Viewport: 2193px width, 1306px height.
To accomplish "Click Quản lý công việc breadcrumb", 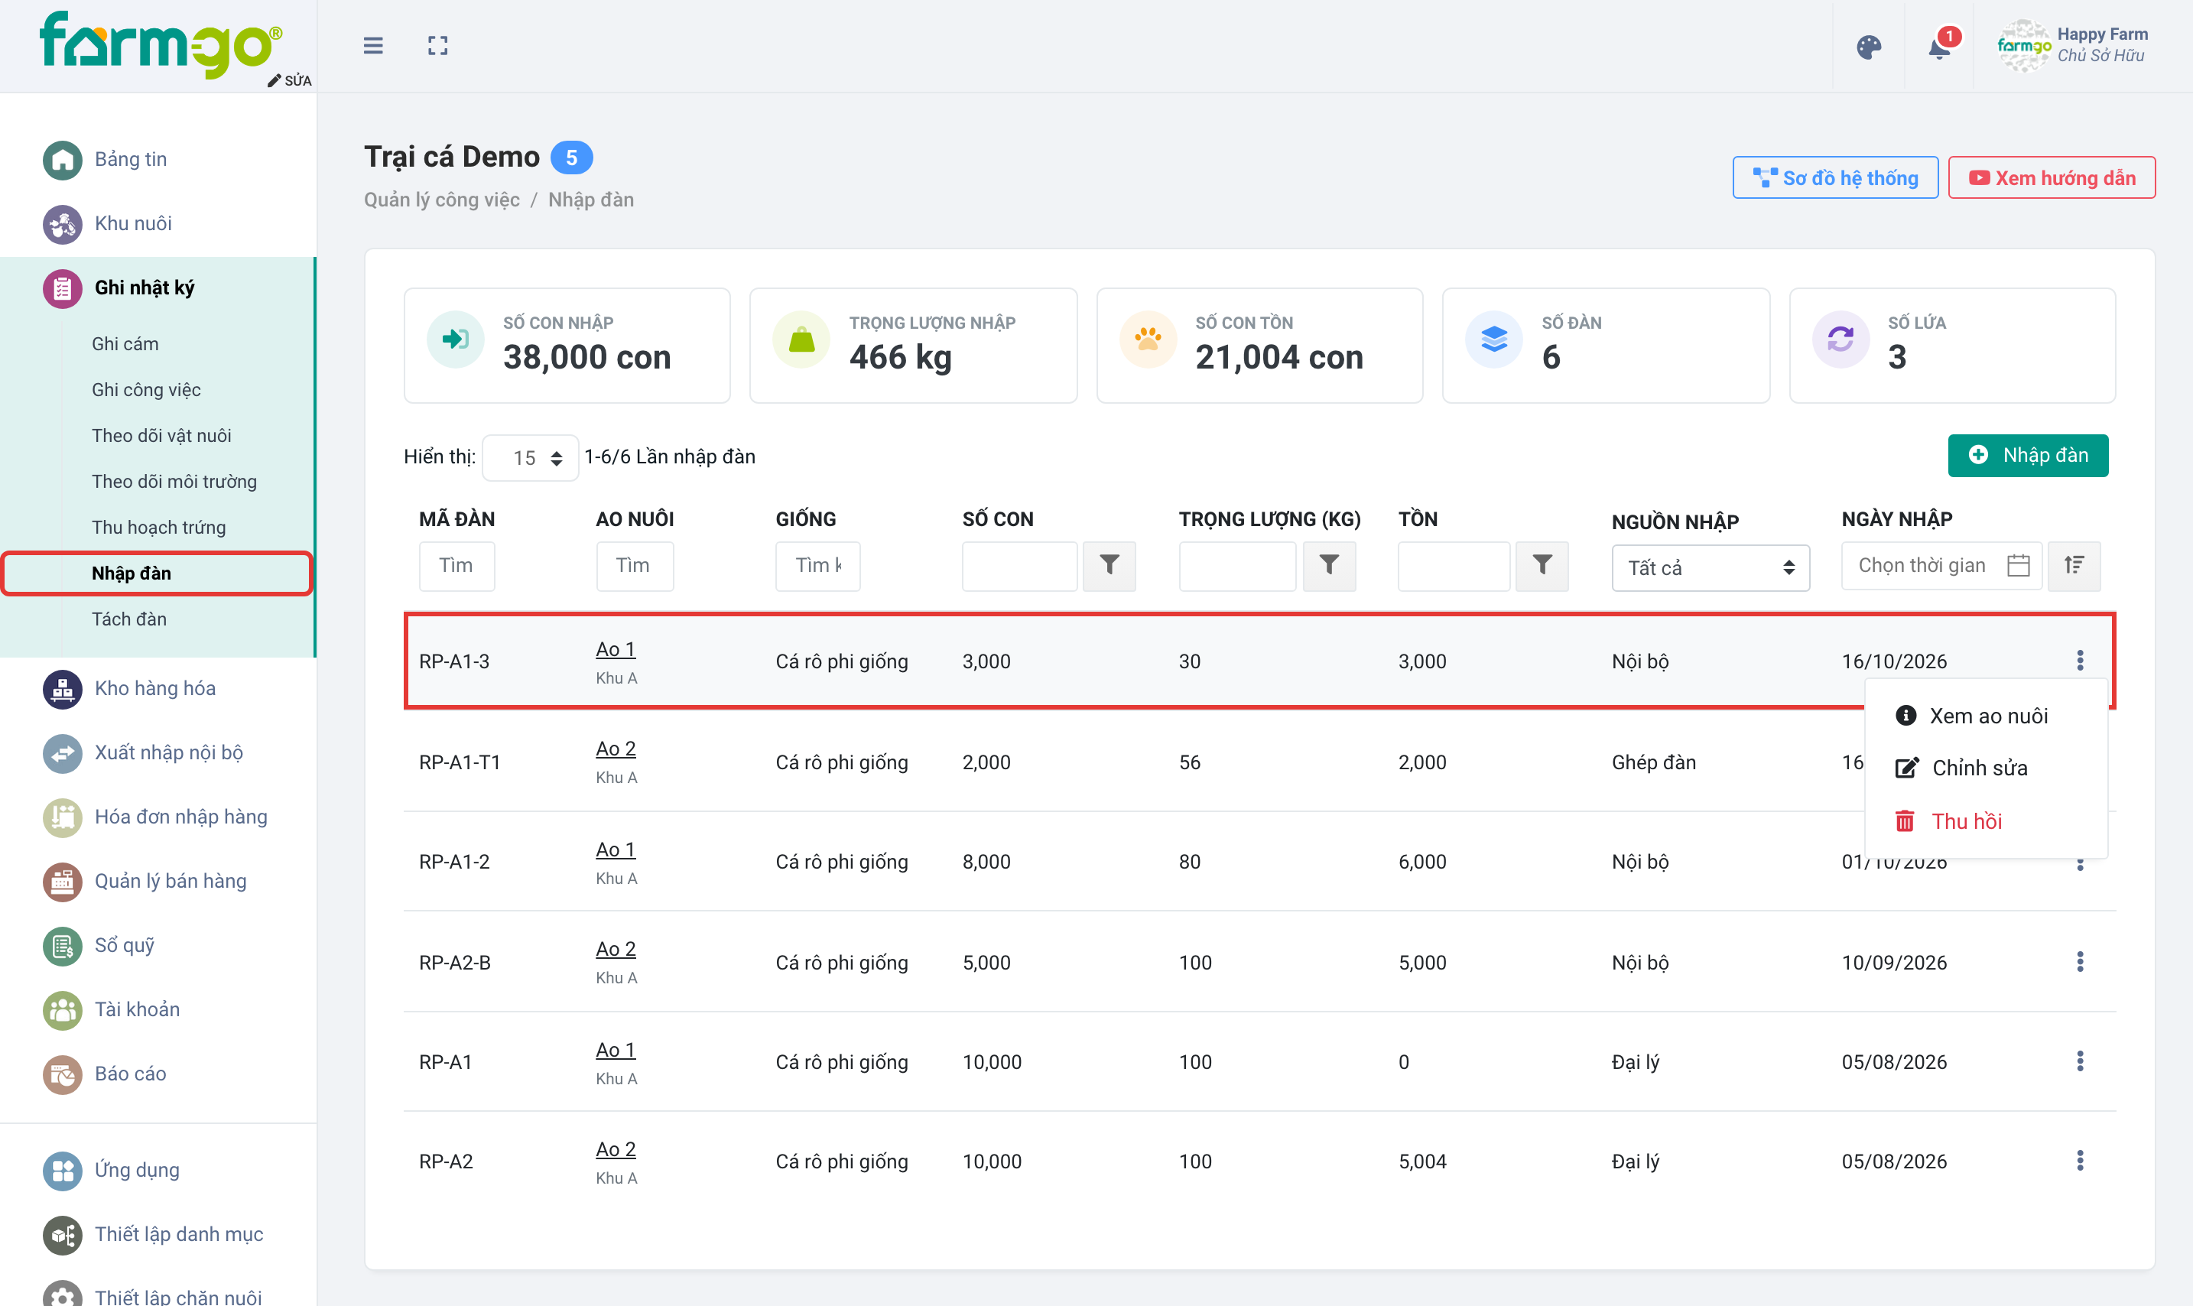I will pos(442,200).
